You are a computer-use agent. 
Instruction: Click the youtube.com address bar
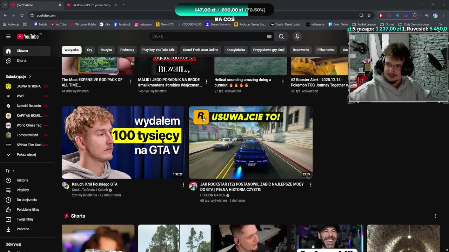193,15
